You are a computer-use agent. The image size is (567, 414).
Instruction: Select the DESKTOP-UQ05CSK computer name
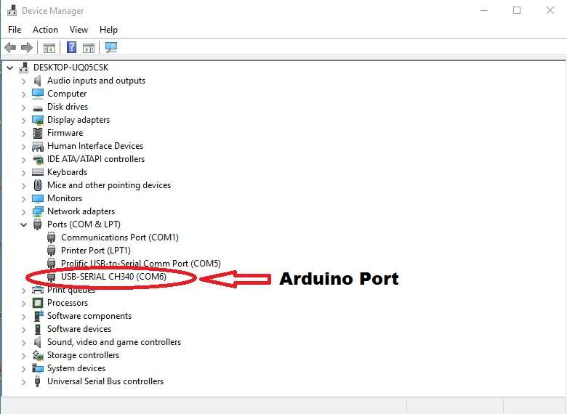(71, 68)
